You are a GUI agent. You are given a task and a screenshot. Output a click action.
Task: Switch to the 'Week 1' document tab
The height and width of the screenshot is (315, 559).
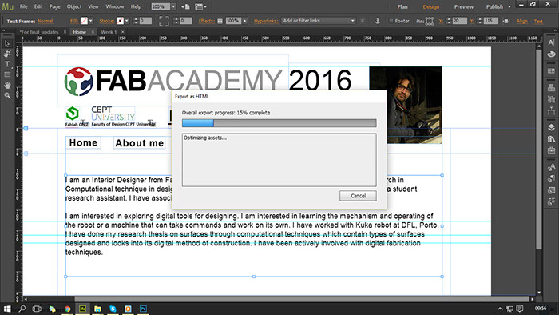tap(109, 32)
